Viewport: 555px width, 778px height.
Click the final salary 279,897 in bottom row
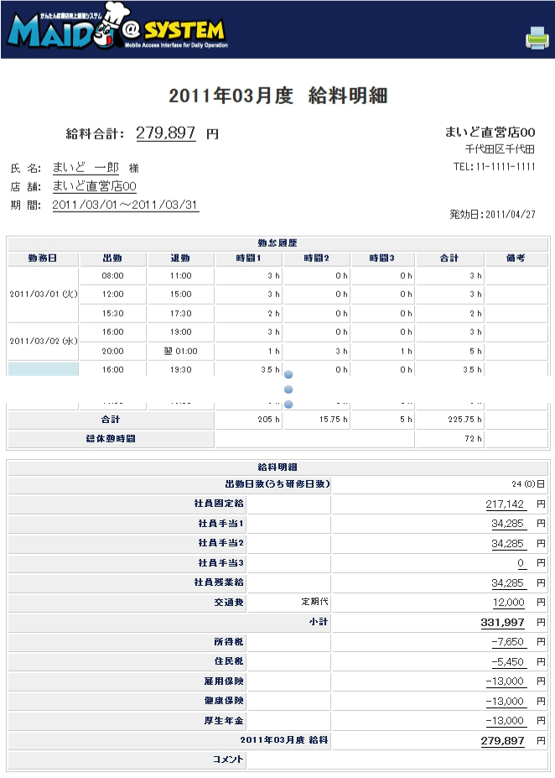(x=502, y=741)
